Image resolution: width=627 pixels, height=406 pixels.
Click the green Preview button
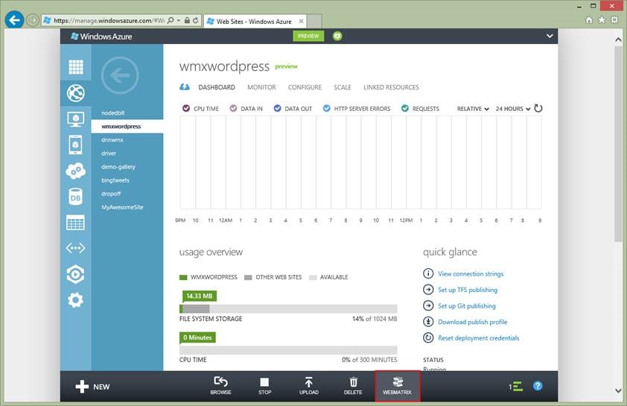click(308, 36)
